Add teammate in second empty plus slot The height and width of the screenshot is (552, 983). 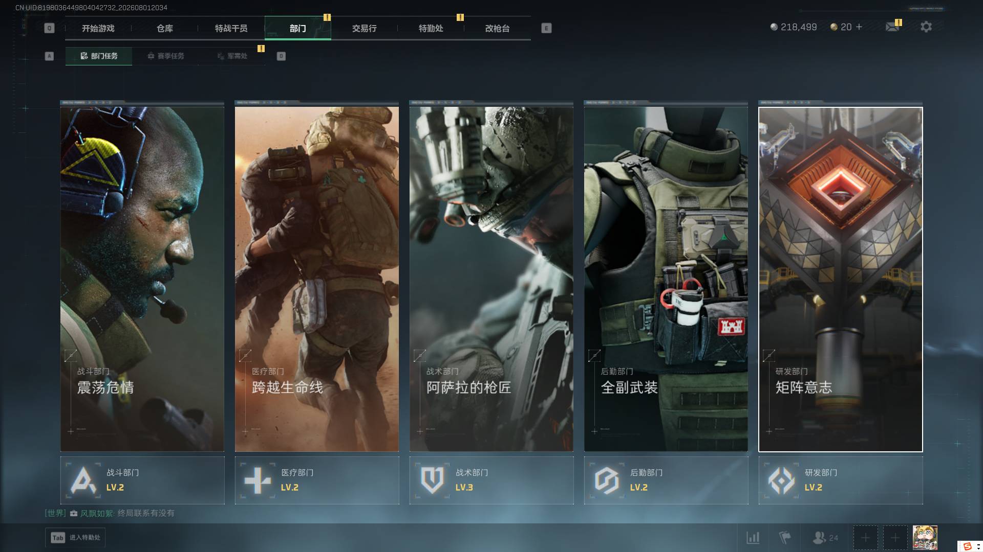coord(895,538)
